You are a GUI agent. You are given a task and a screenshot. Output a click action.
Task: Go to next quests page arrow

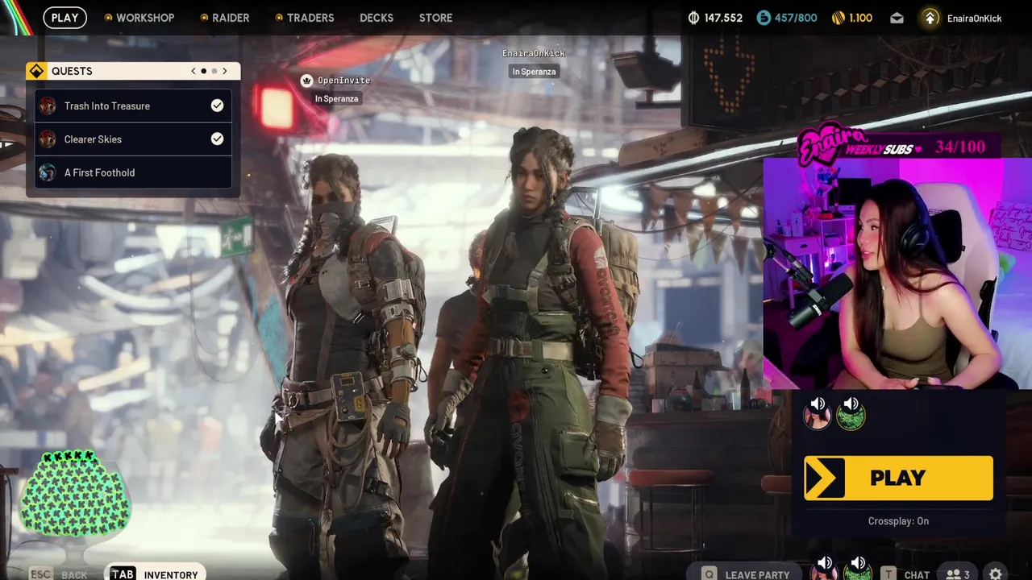point(224,71)
